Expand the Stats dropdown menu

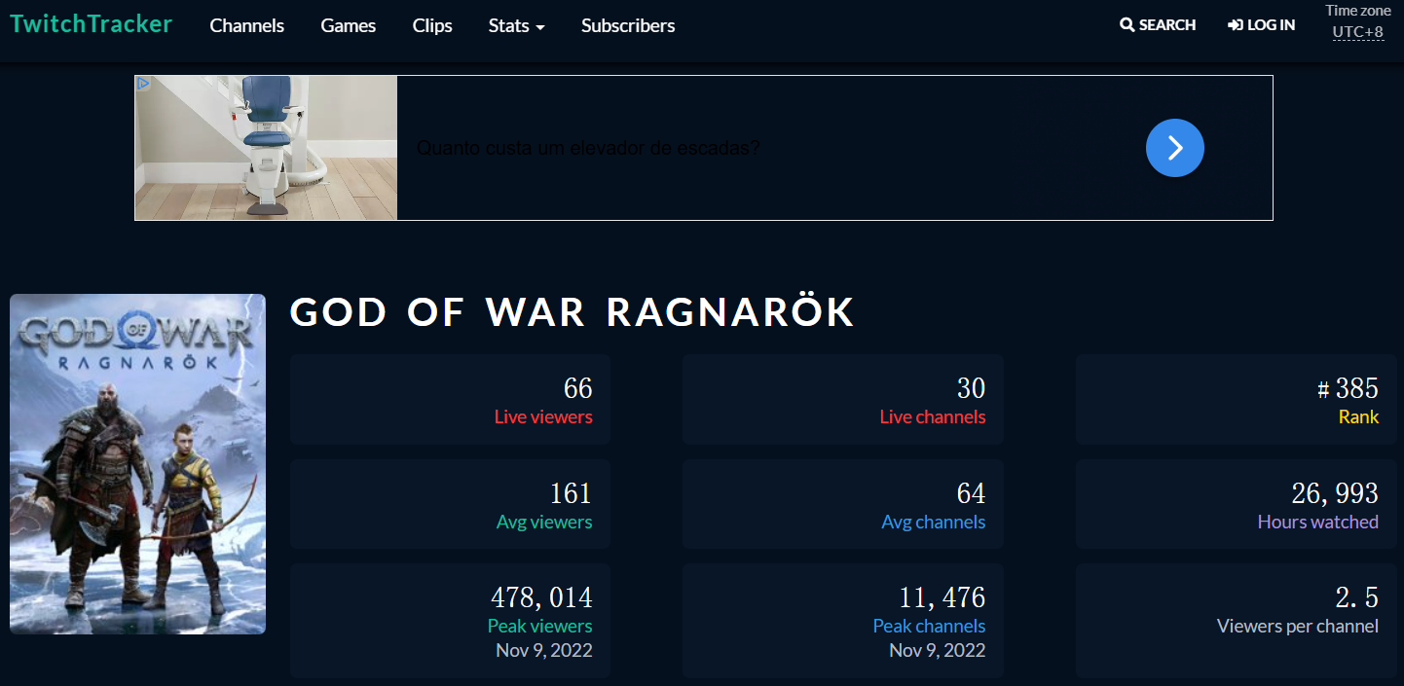(x=516, y=25)
